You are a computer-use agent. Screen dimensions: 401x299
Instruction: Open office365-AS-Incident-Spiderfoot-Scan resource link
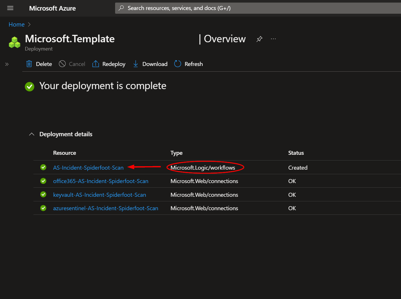pyautogui.click(x=101, y=181)
